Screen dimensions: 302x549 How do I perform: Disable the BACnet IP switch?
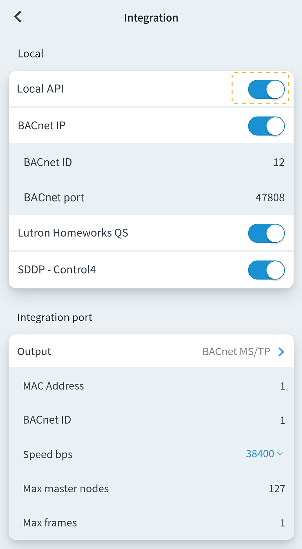click(x=266, y=126)
